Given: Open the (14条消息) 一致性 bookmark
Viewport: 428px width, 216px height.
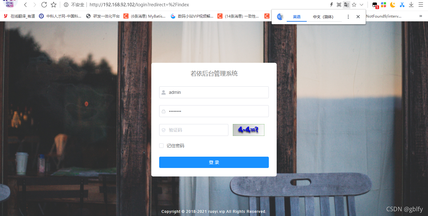Looking at the screenshot, I should (x=238, y=16).
